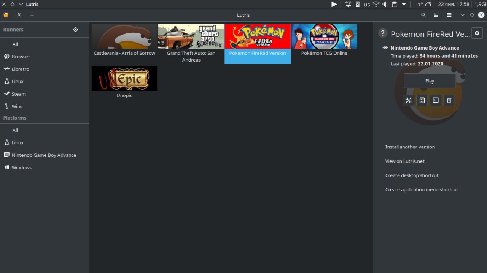This screenshot has height=273, width=487.
Task: Click the Last played 22.01.2020 text
Action: coord(417,64)
